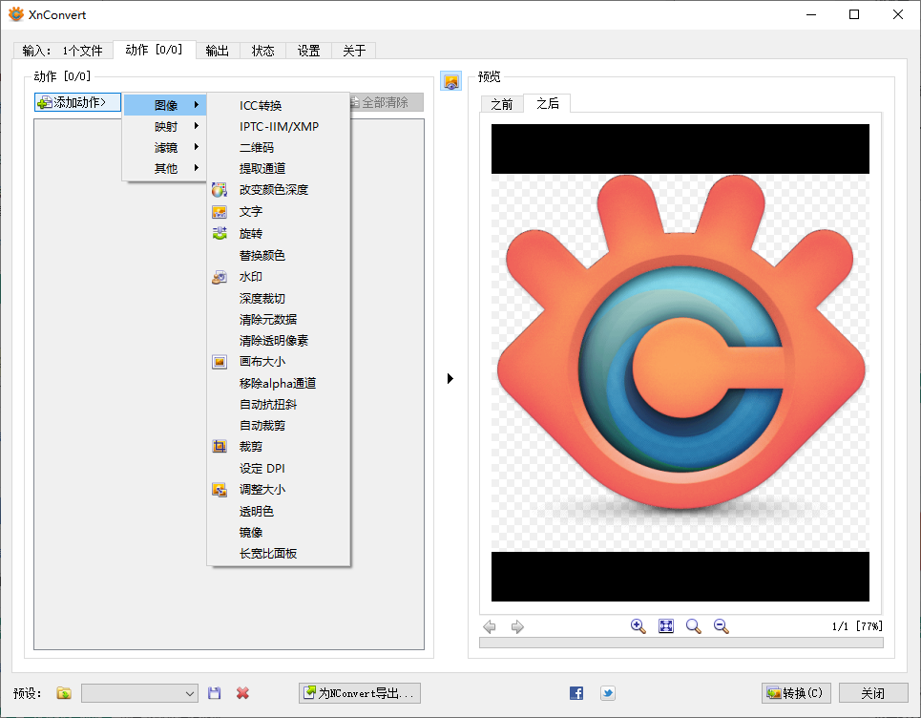Click the 为NConvert导出 button
921x718 pixels.
[359, 693]
